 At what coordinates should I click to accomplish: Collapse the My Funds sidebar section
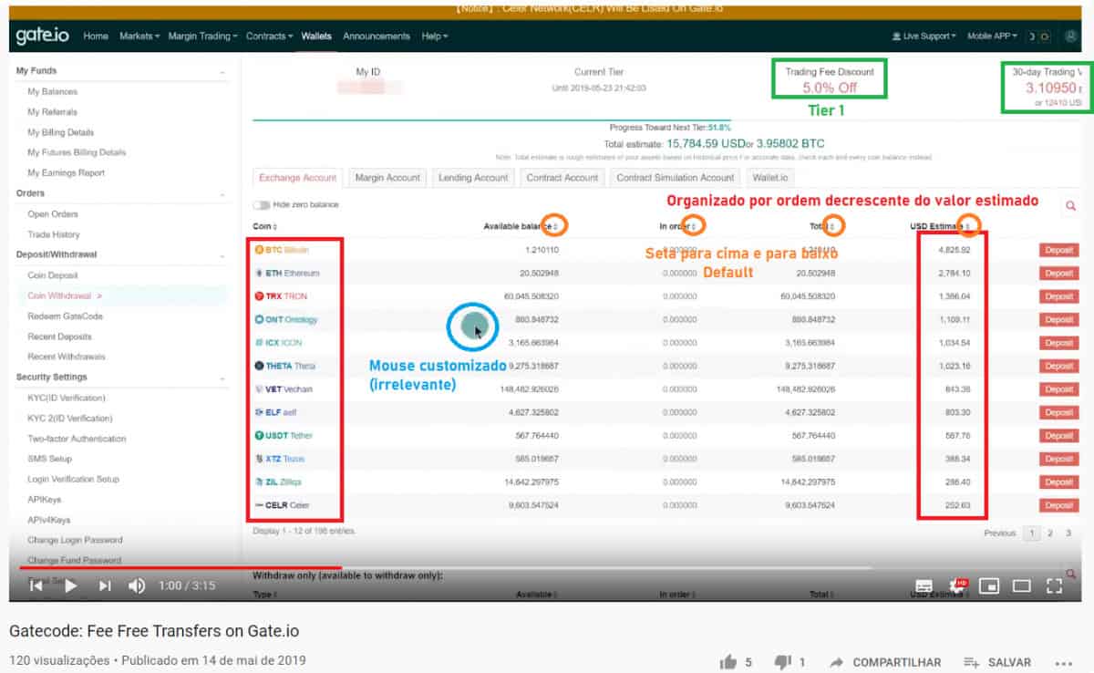point(222,71)
